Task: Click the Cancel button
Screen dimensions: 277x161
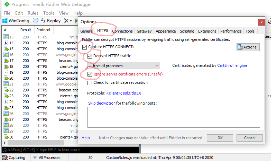Action: (x=250, y=138)
